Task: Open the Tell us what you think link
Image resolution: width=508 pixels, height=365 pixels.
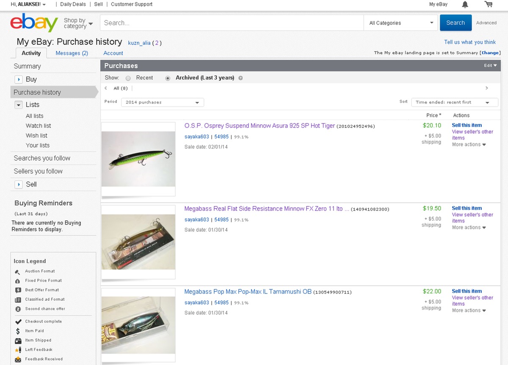Action: pyautogui.click(x=470, y=42)
